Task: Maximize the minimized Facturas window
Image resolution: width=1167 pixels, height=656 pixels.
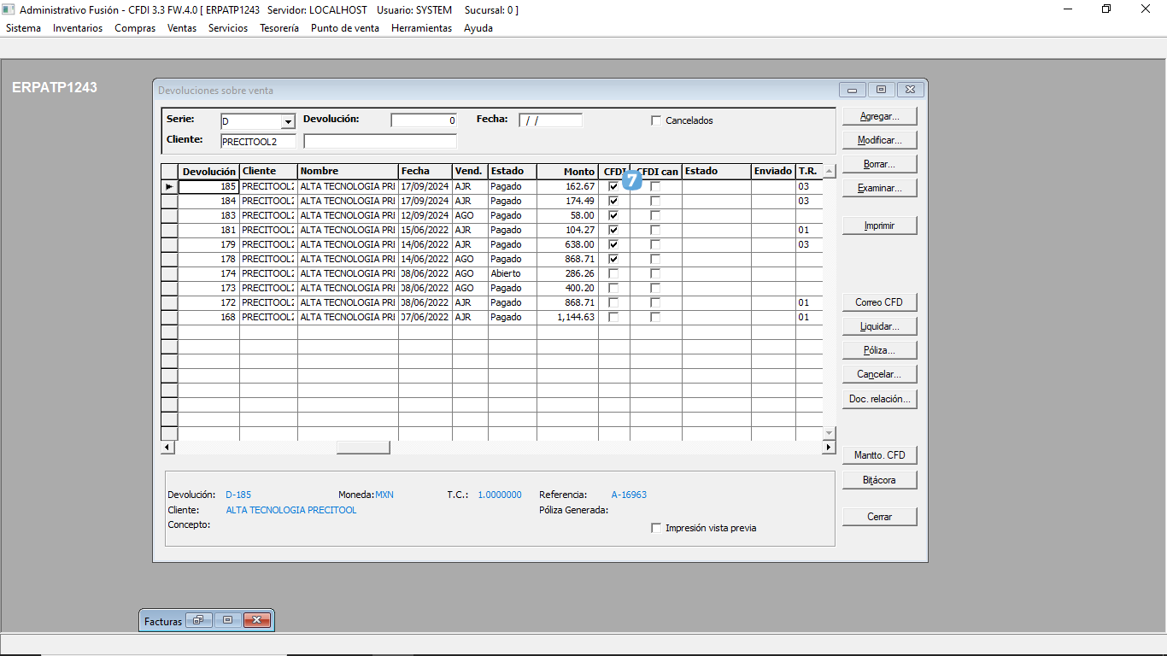Action: (x=227, y=621)
